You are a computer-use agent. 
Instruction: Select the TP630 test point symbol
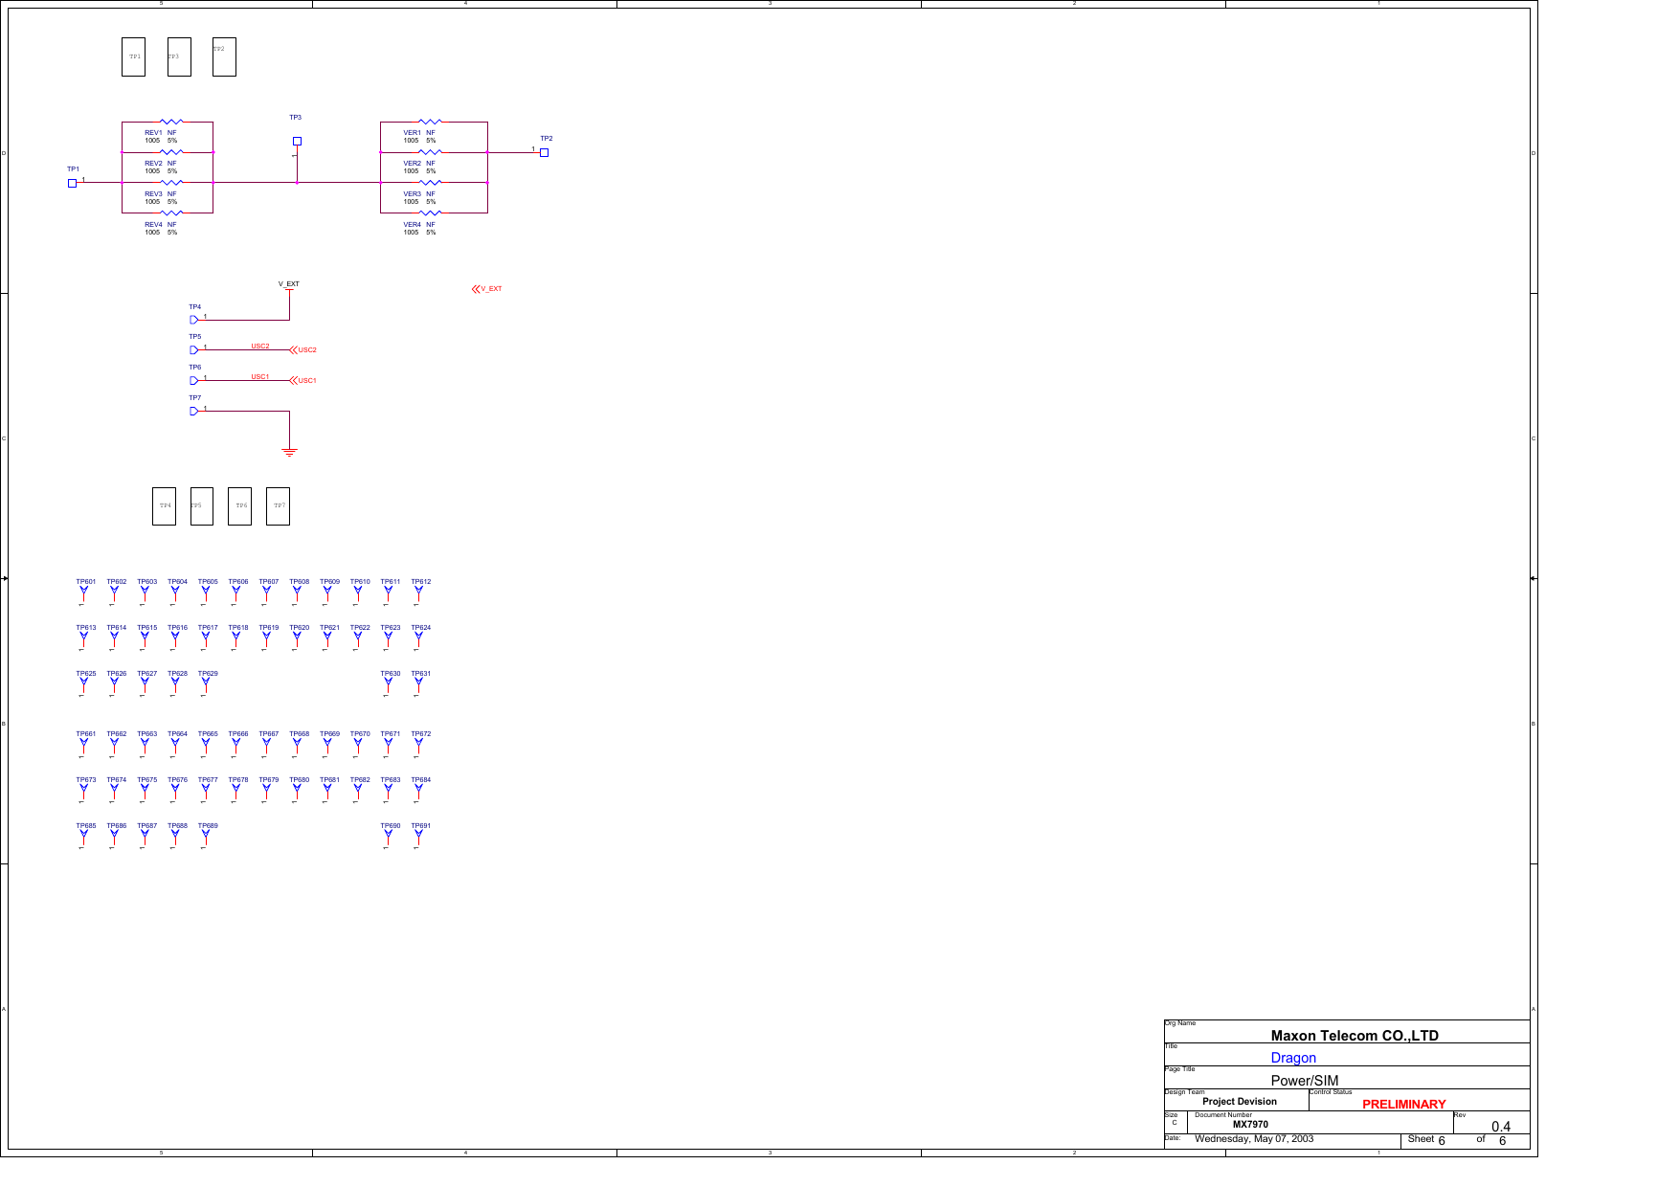coord(388,683)
